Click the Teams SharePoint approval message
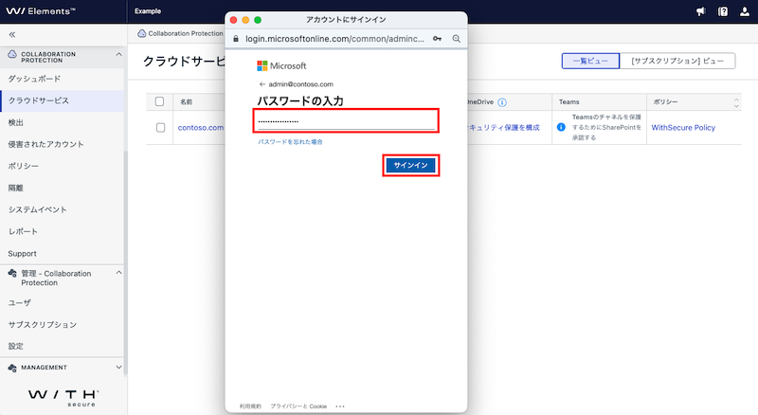 click(606, 127)
